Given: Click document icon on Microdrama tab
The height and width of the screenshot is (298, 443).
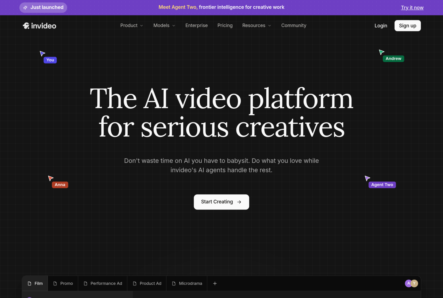Looking at the screenshot, I should pos(174,283).
